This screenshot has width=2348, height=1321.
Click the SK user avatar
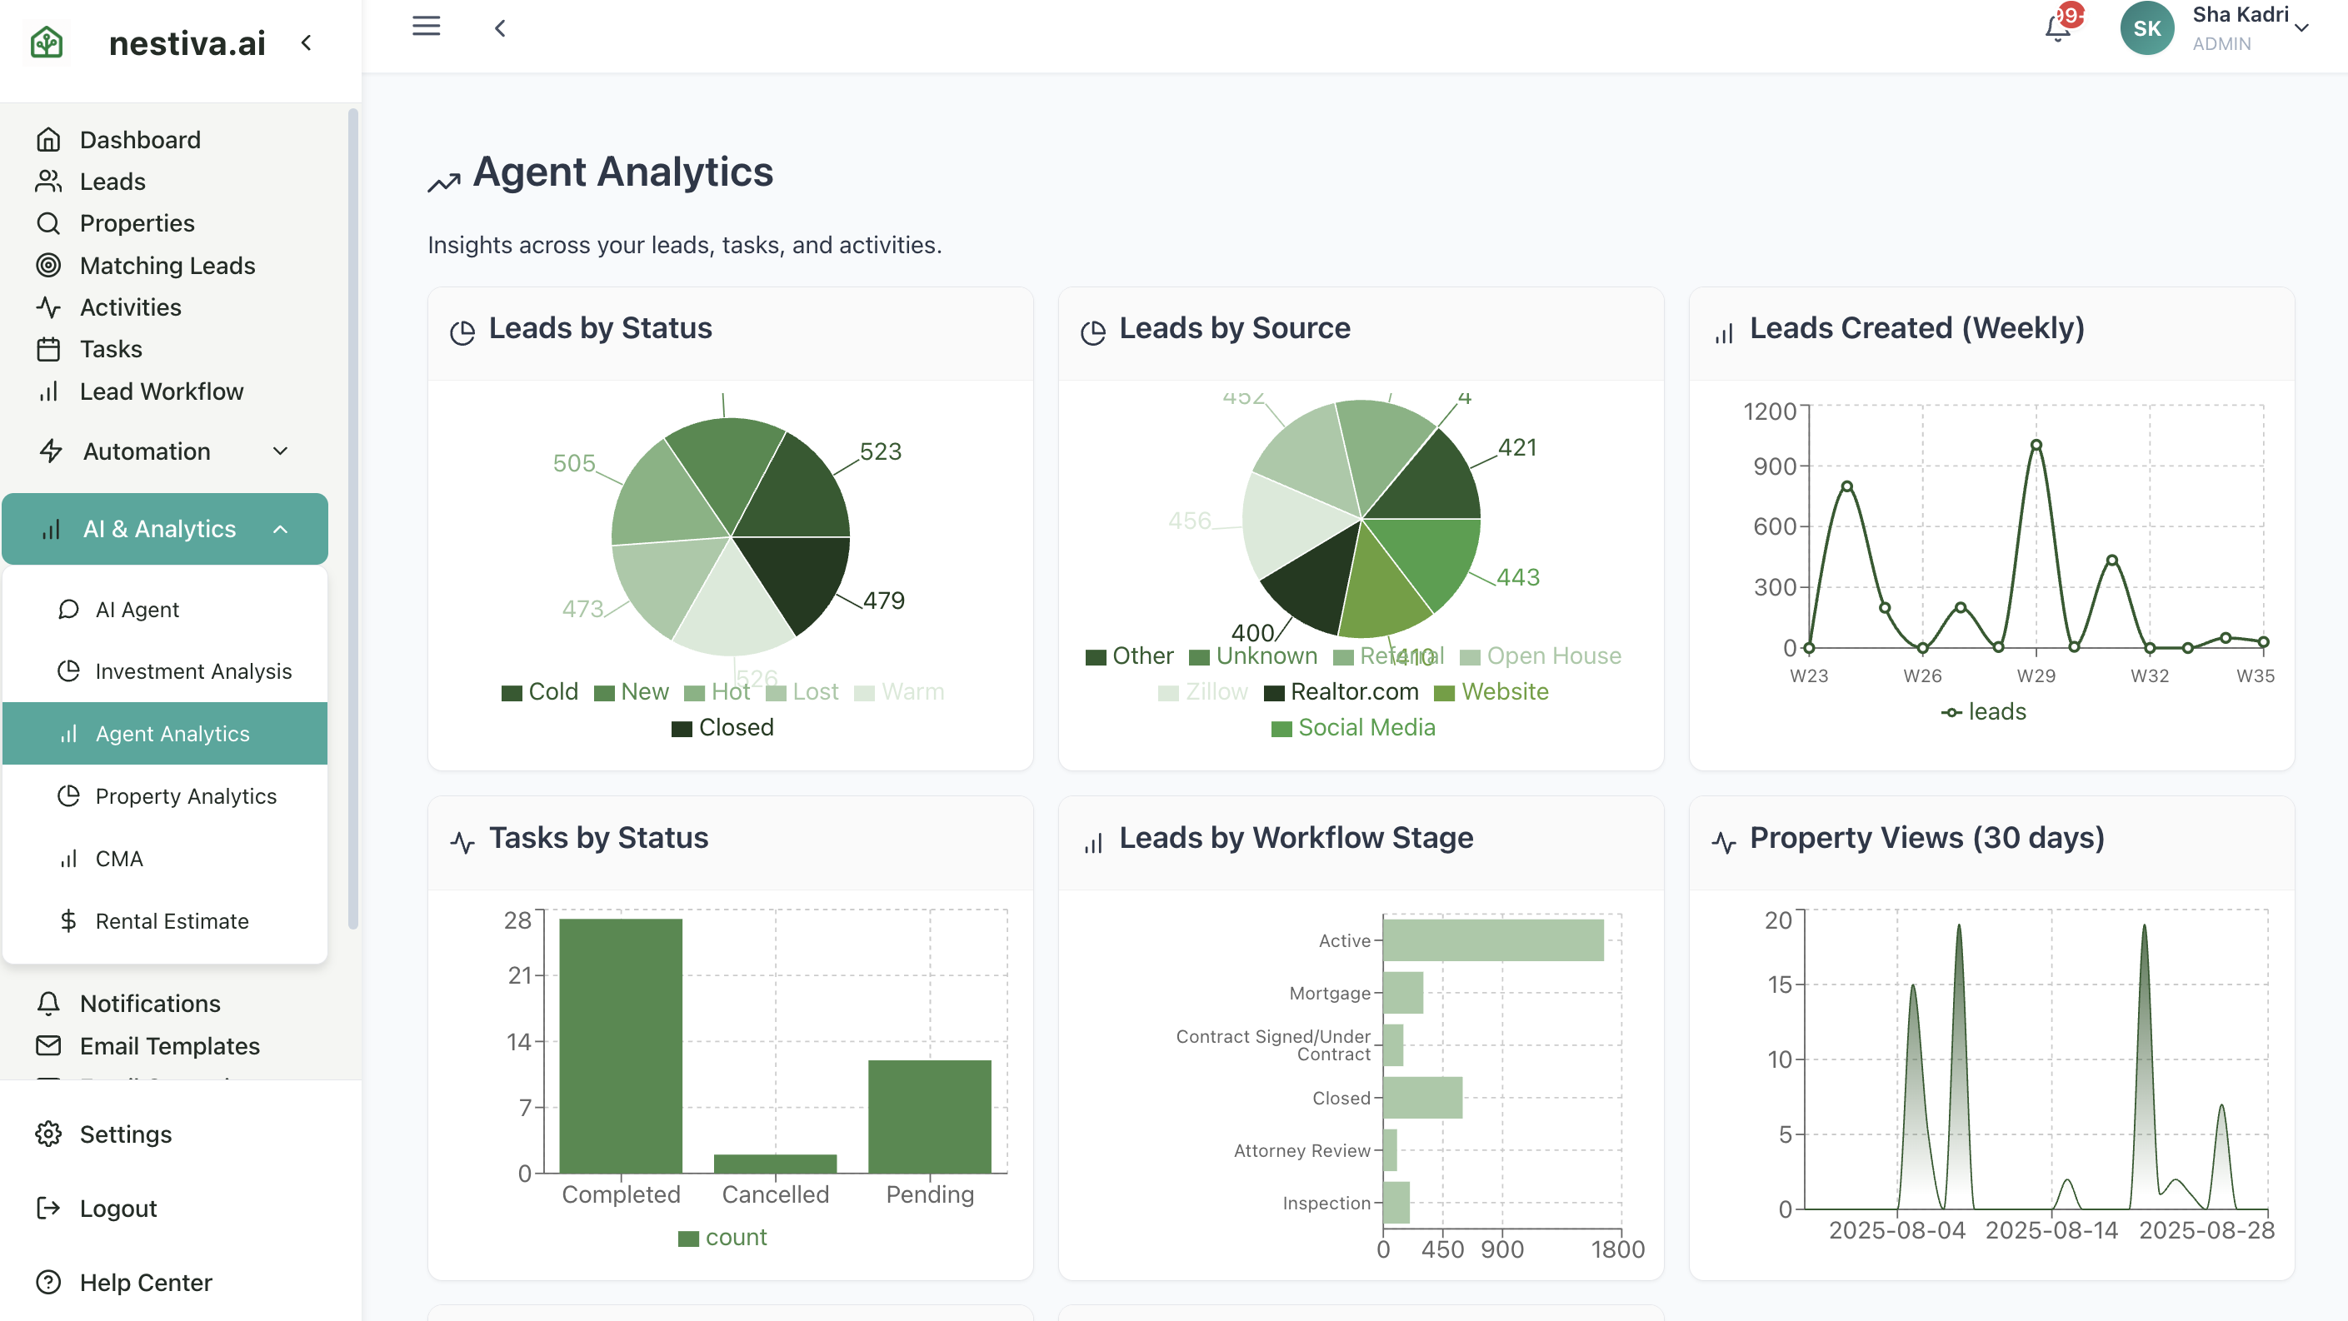[x=2146, y=28]
